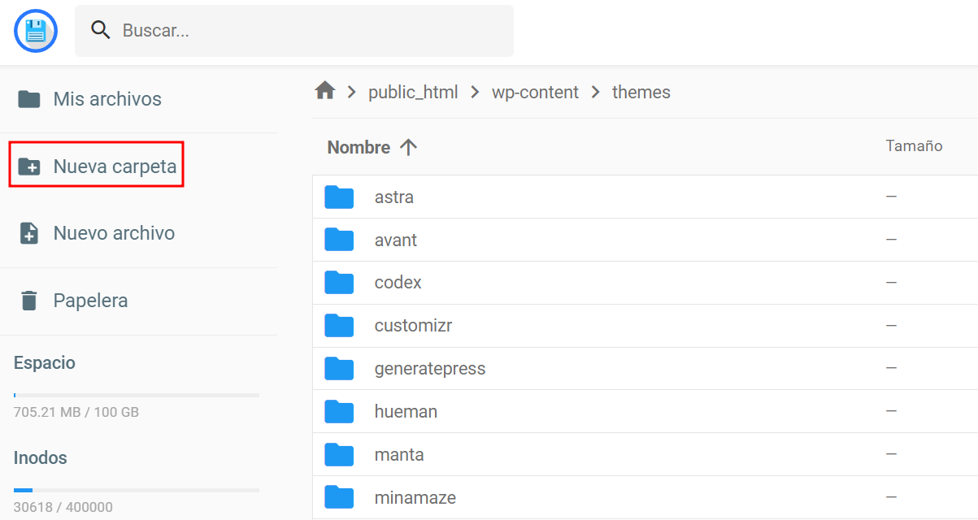
Task: Click the Inodos usage progress bar
Action: [x=137, y=489]
